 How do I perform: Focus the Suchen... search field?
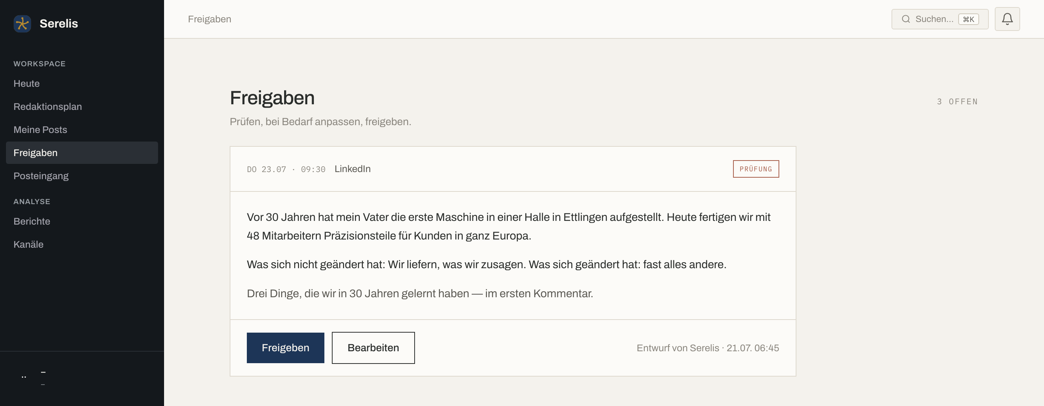(x=940, y=19)
